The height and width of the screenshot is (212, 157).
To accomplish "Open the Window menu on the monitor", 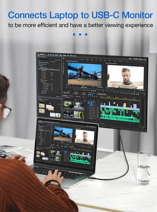I will point(71,56).
